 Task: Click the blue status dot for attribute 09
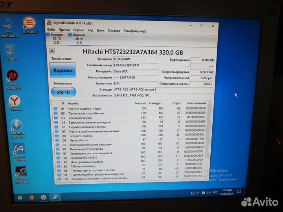[57, 140]
